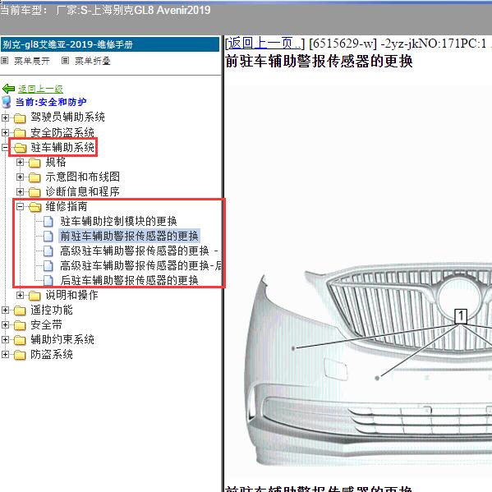Click folder icon of 安全带
This screenshot has height=492, width=492.
click(20, 325)
